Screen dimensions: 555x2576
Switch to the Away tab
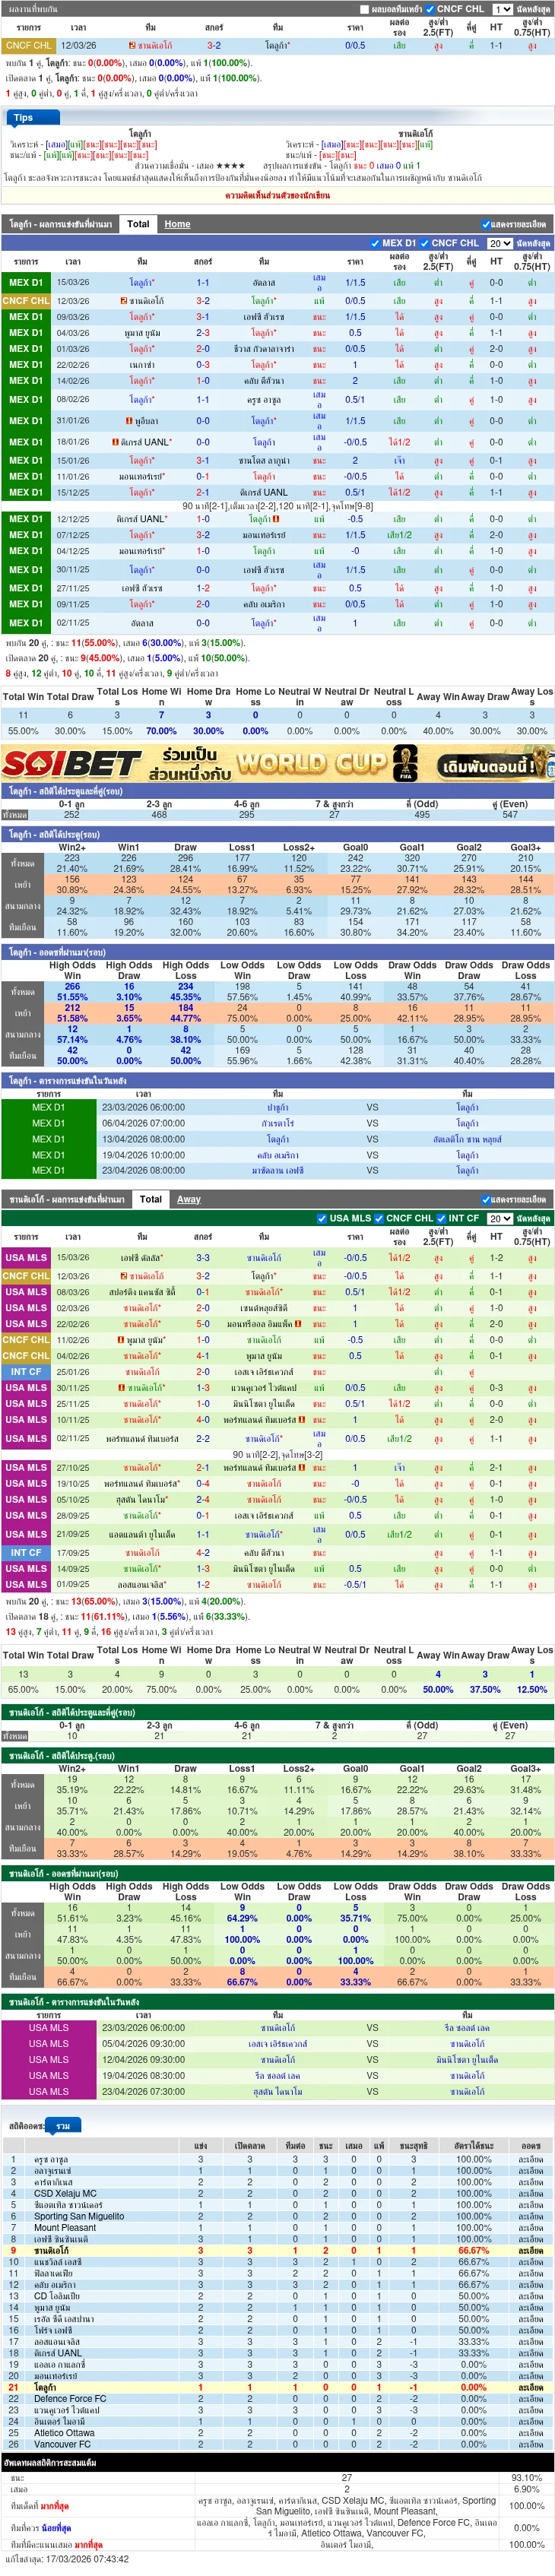pyautogui.click(x=189, y=1199)
